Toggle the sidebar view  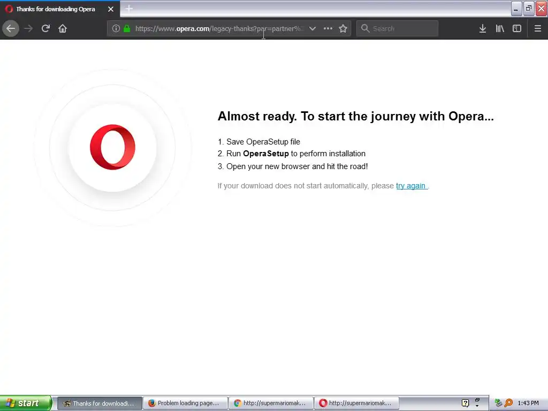coord(517,29)
